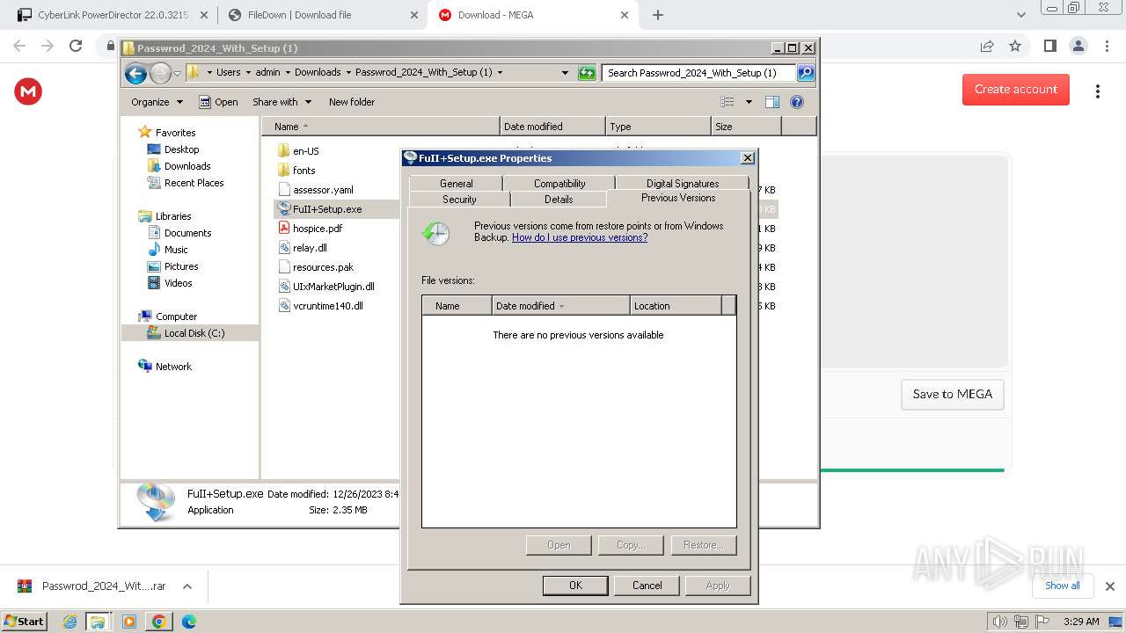Click the Name column header in Explorer
Viewport: 1126px width, 633px height.
pos(380,127)
